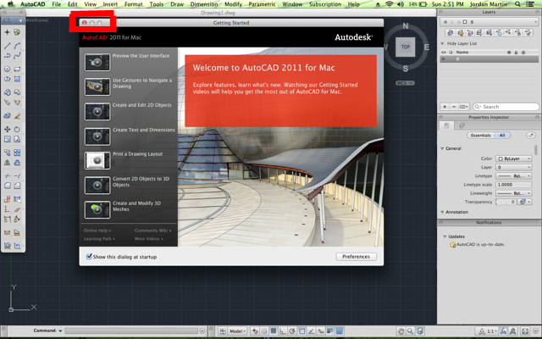Open the current layer dropdown in Layers panel
Viewport: 542px width, 339px height.
coord(489,22)
